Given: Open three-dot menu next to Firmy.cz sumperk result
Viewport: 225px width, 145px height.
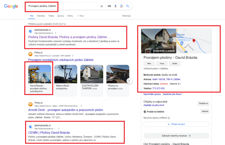Looking at the screenshot, I should [x=73, y=56].
